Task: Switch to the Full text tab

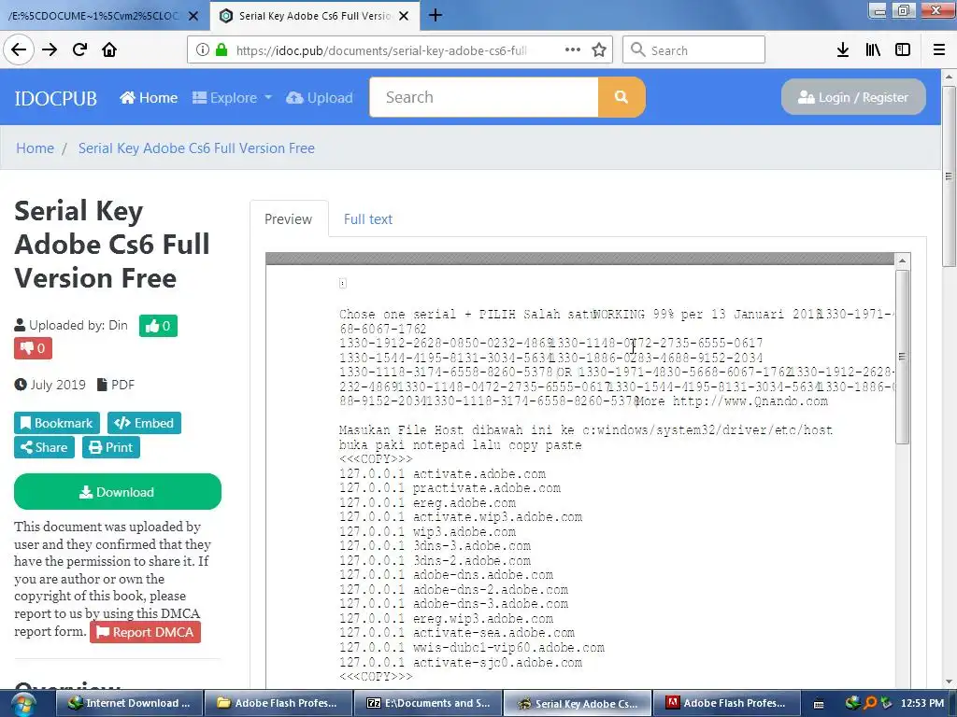Action: pyautogui.click(x=368, y=218)
